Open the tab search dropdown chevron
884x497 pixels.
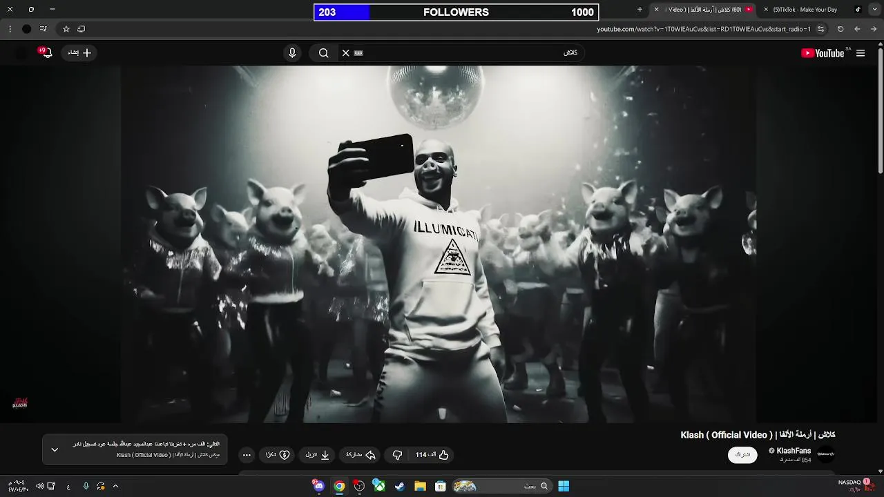coord(875,10)
